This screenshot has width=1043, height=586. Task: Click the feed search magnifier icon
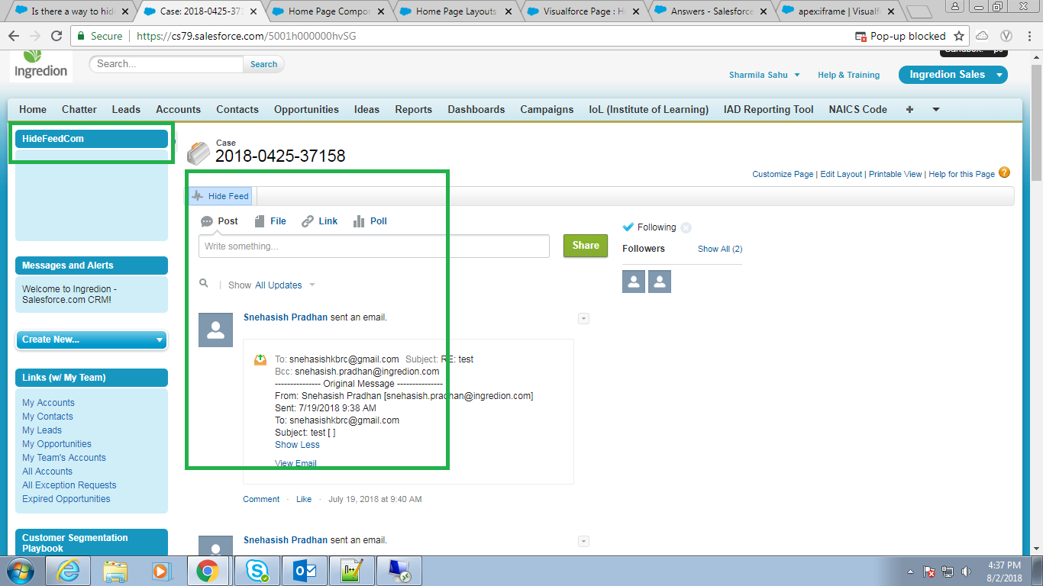[x=204, y=284]
